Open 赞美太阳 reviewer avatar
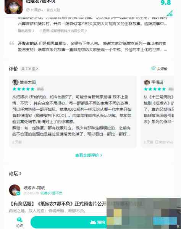The height and width of the screenshot is (229, 181). click(x=15, y=82)
